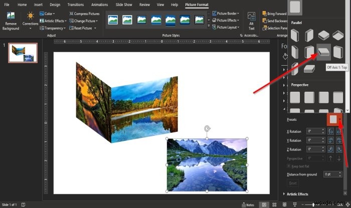Open the Change Picture dropdown

pos(84,21)
